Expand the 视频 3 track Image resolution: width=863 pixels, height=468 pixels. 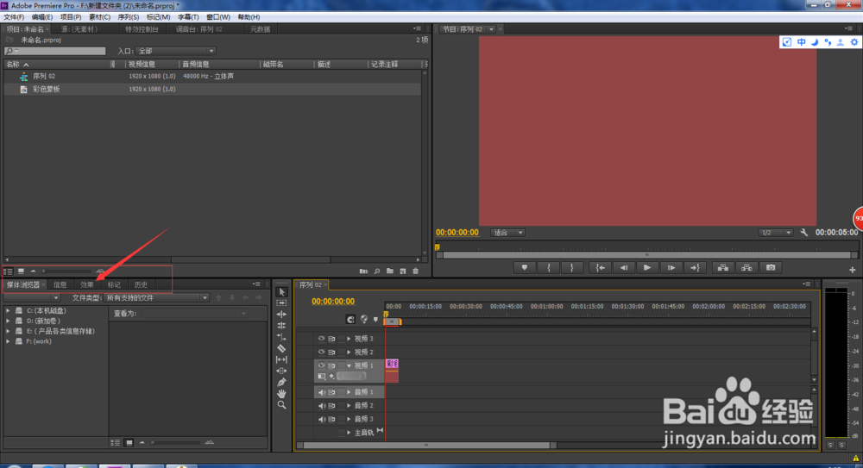click(349, 339)
